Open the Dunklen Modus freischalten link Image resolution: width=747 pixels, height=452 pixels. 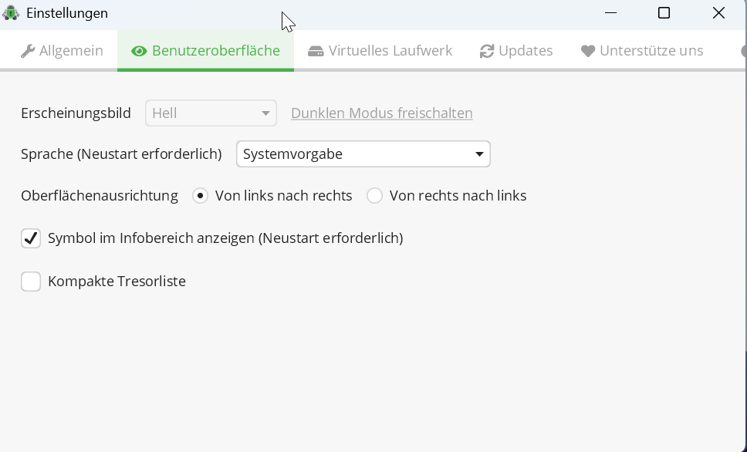pos(381,113)
